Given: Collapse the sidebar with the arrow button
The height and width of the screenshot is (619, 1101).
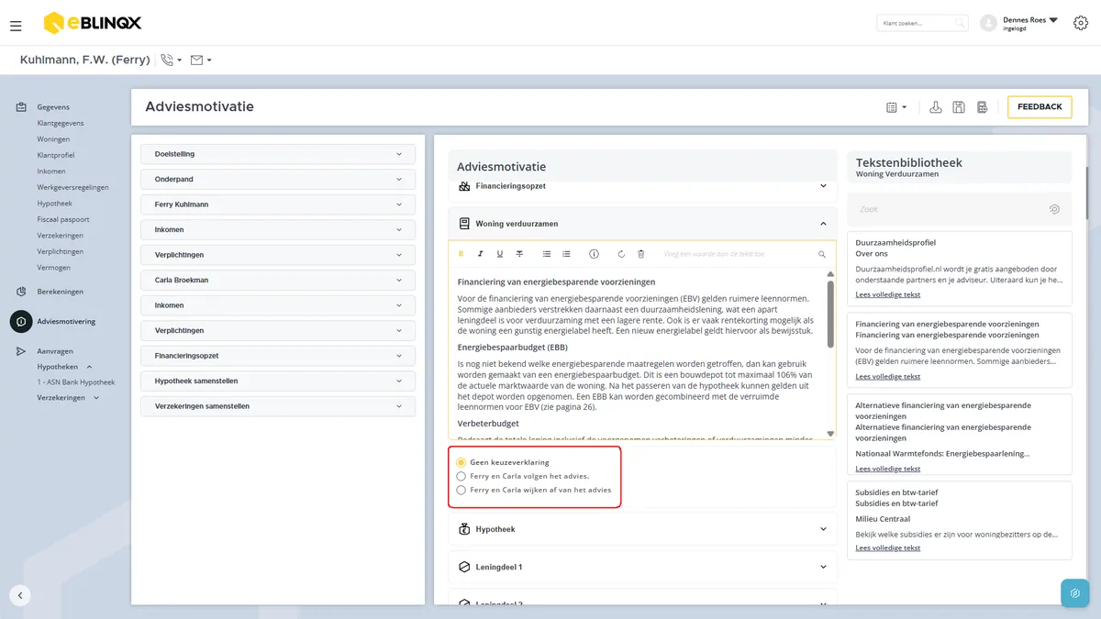Looking at the screenshot, I should pyautogui.click(x=20, y=595).
